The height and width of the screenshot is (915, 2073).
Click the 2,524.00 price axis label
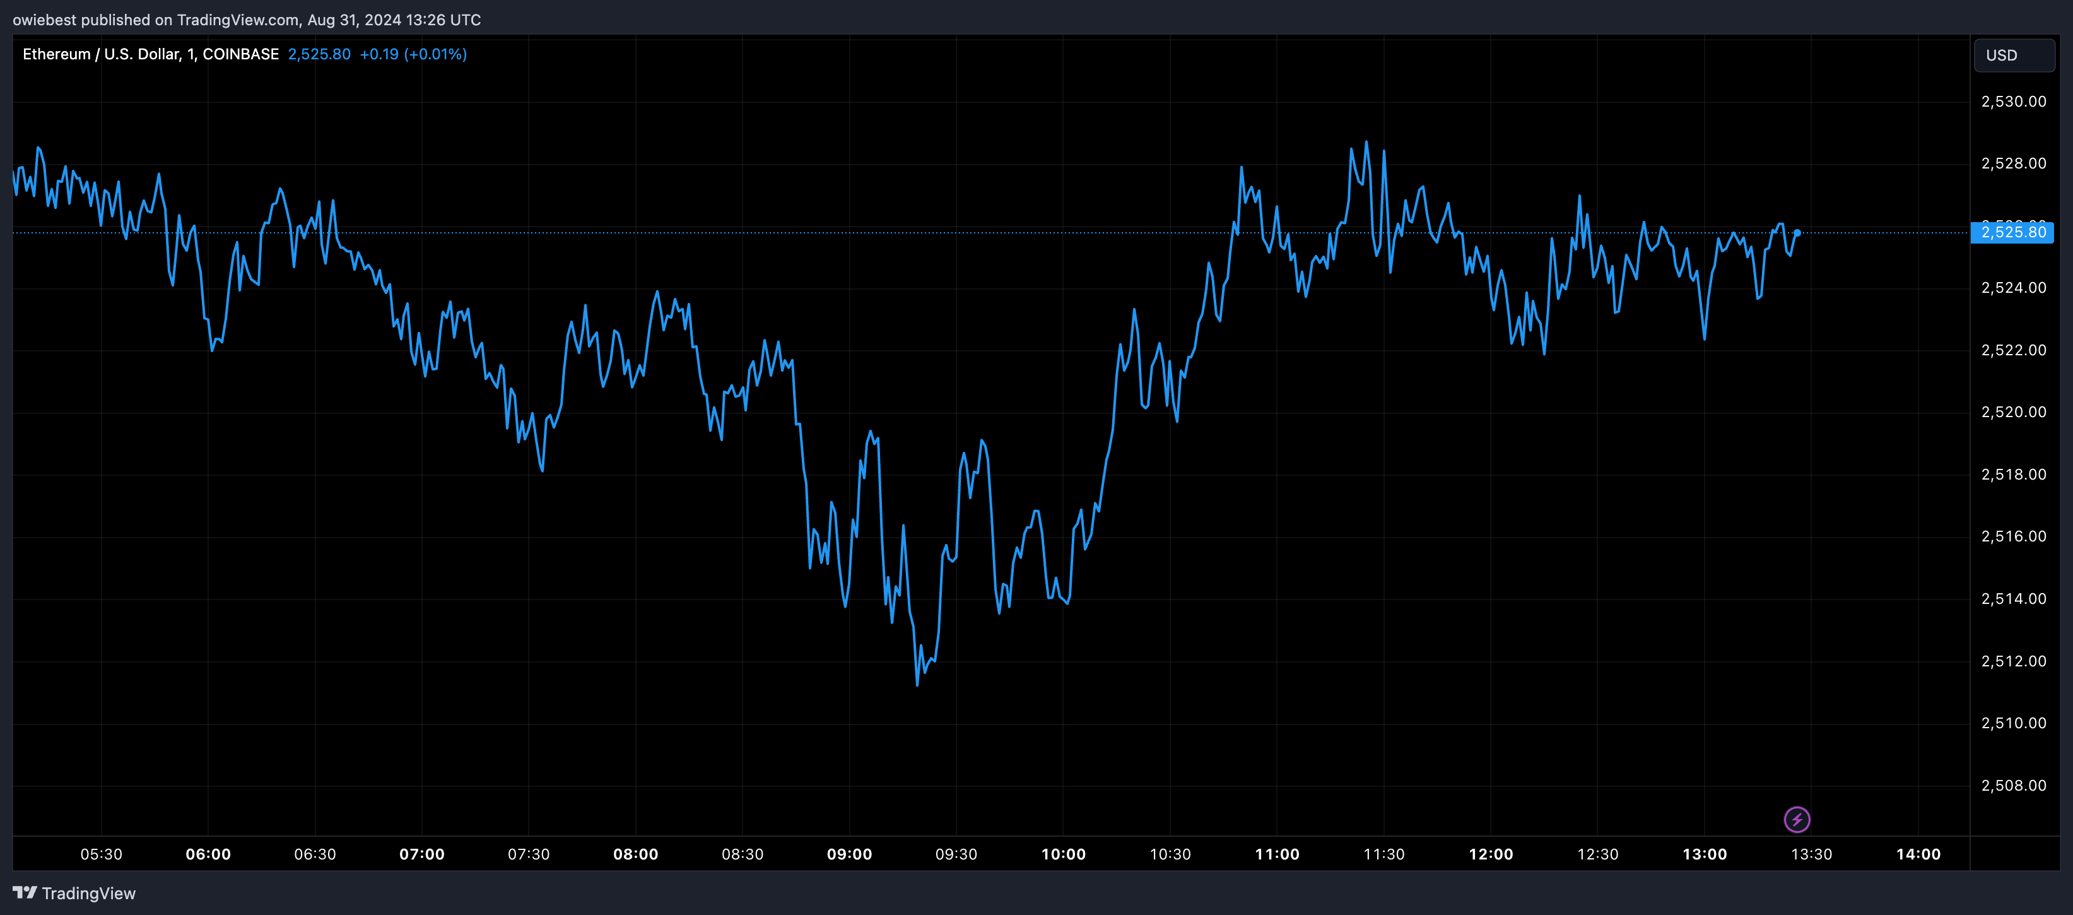2014,288
